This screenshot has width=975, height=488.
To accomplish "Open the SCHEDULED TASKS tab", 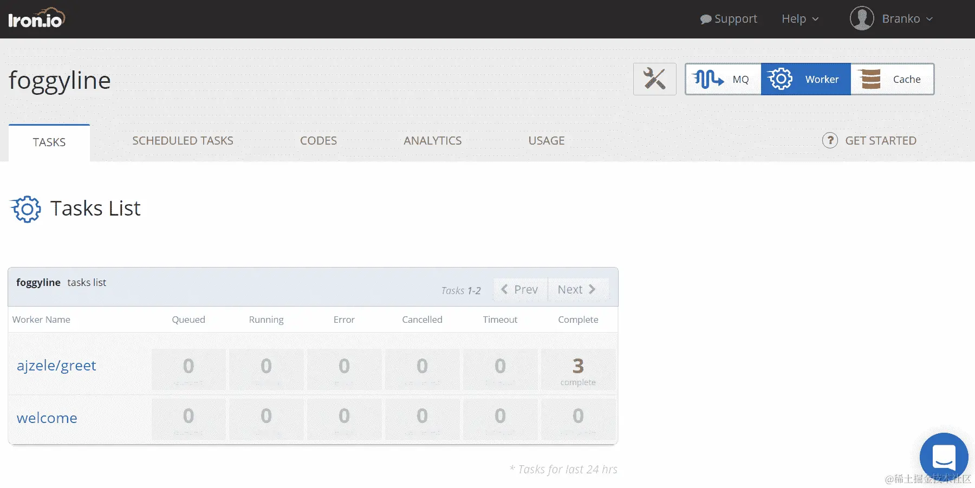I will pyautogui.click(x=183, y=141).
